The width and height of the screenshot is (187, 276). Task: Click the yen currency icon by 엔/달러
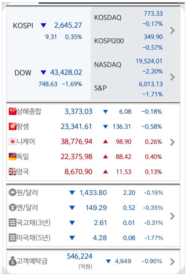(12, 208)
